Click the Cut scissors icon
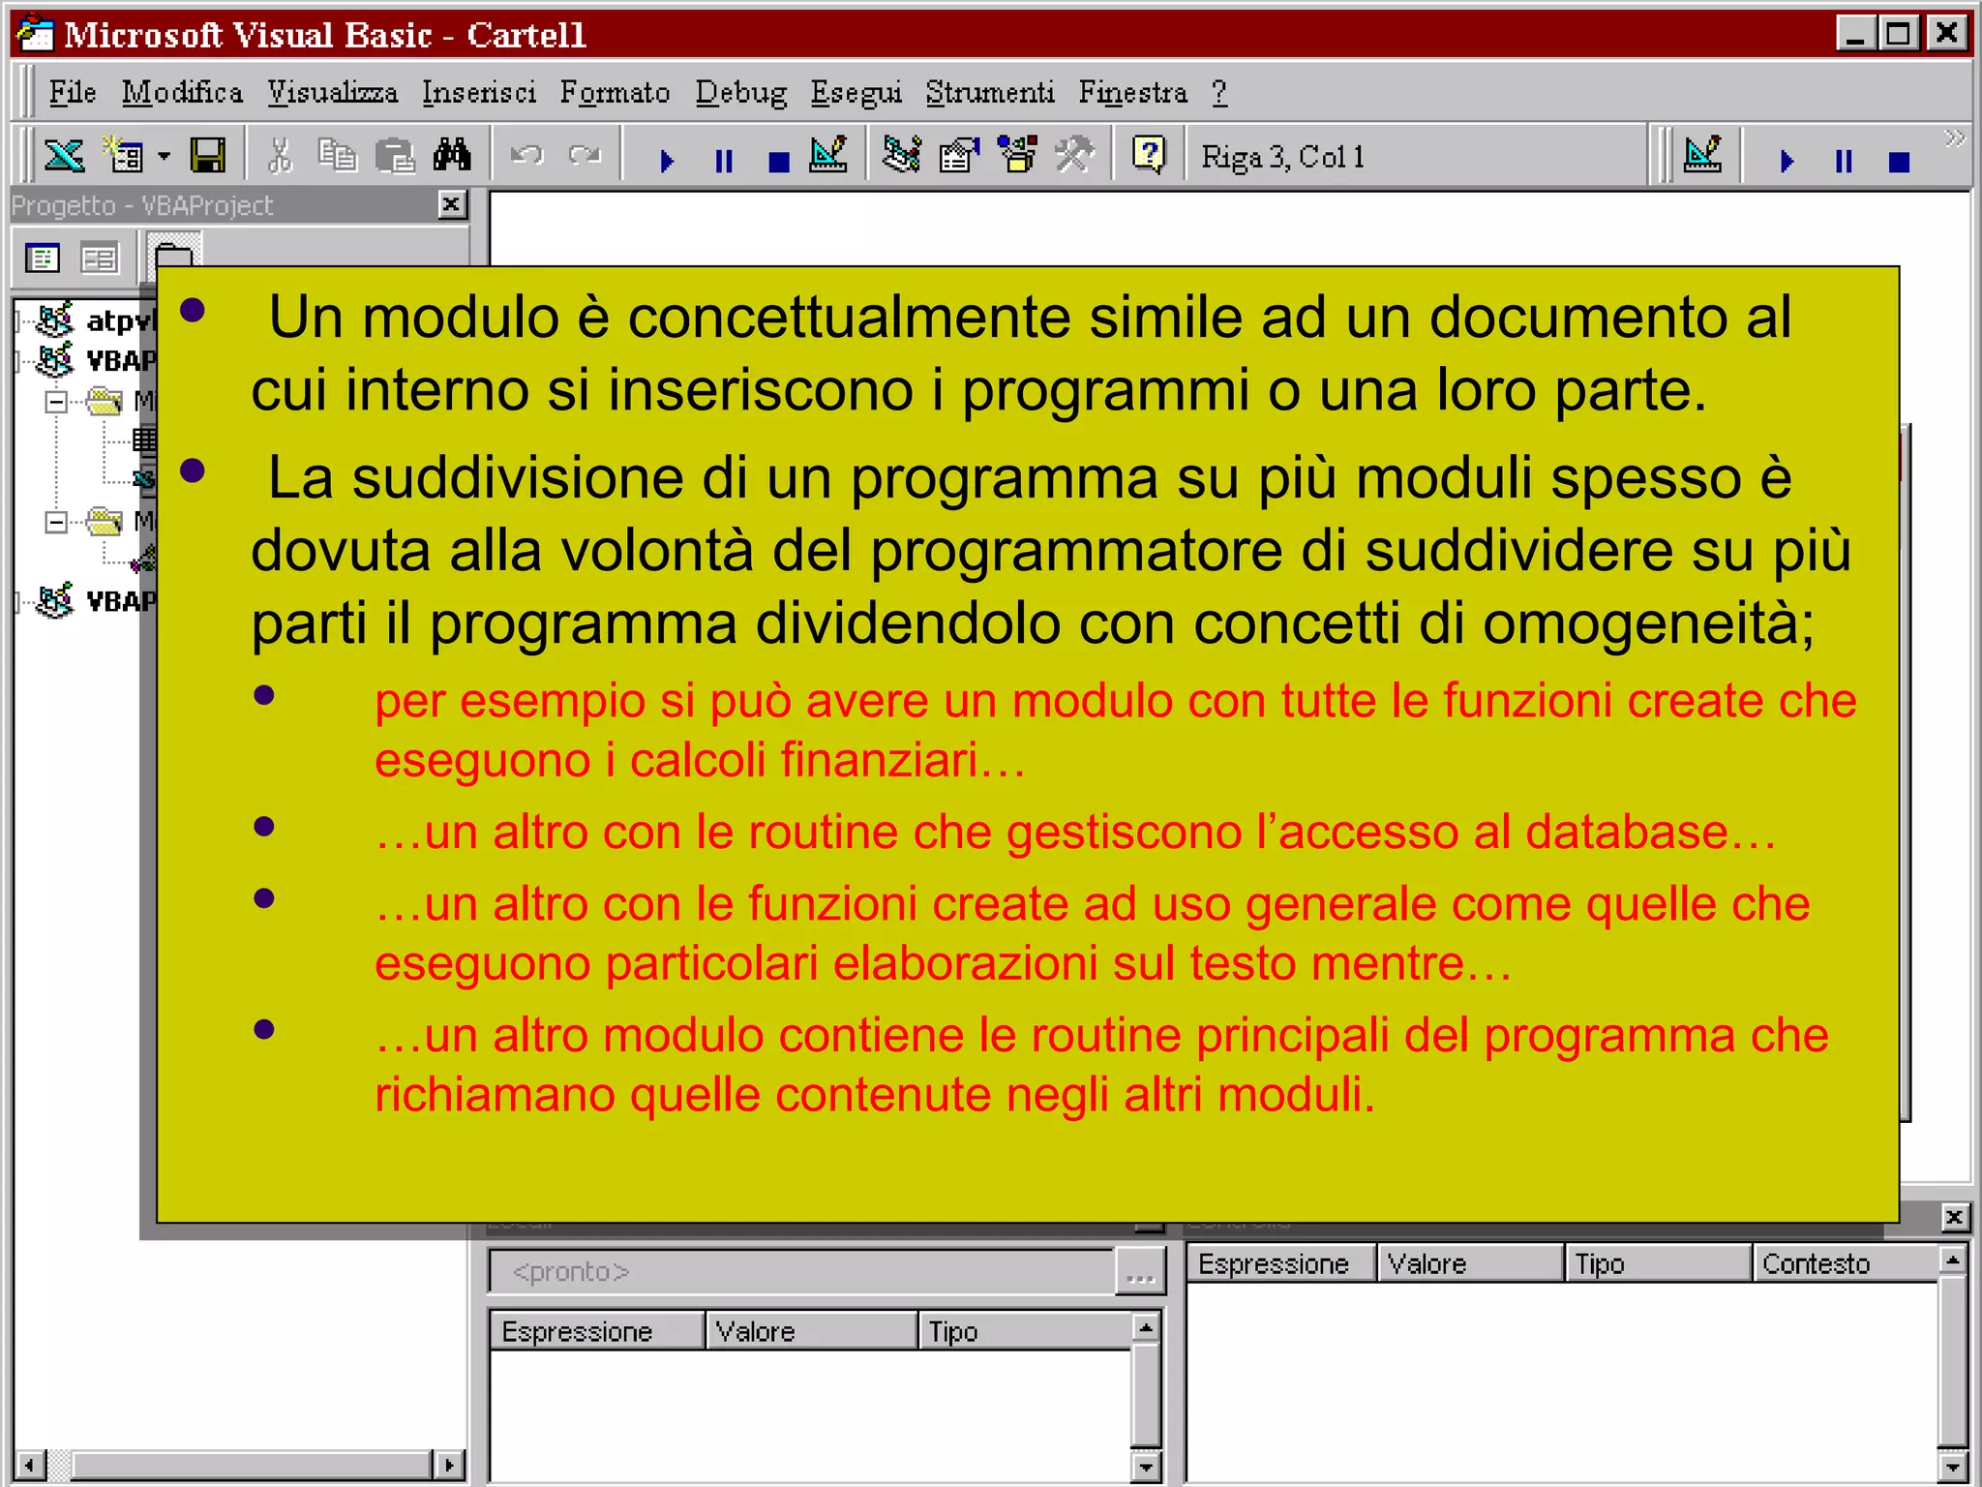The height and width of the screenshot is (1487, 1982). pos(280,156)
